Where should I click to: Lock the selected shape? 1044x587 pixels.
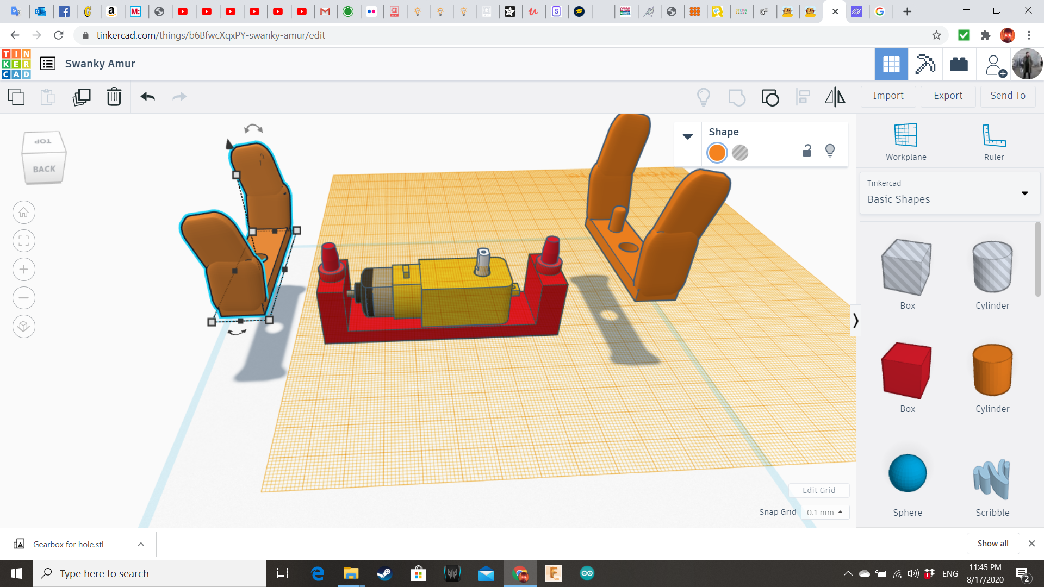806,151
